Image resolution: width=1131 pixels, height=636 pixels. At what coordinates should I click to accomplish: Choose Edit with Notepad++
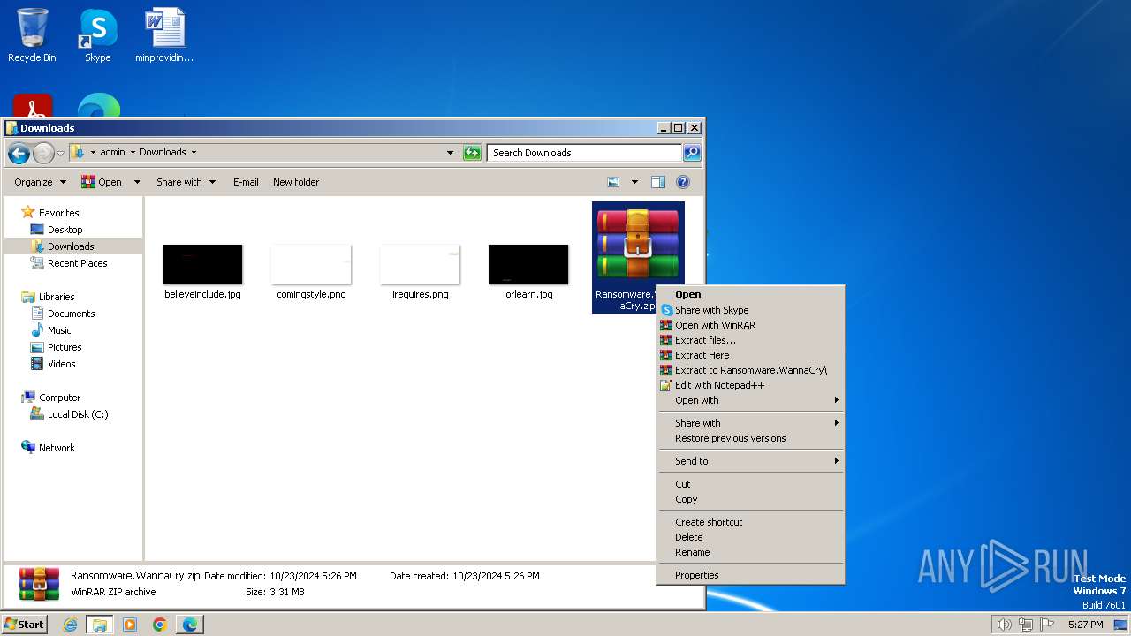751,385
